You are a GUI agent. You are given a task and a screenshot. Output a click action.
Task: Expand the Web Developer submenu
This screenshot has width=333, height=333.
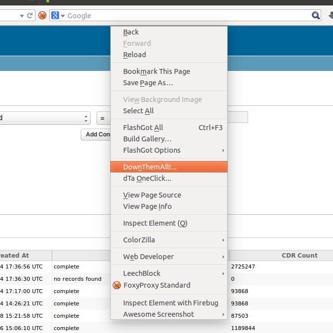tap(169, 257)
